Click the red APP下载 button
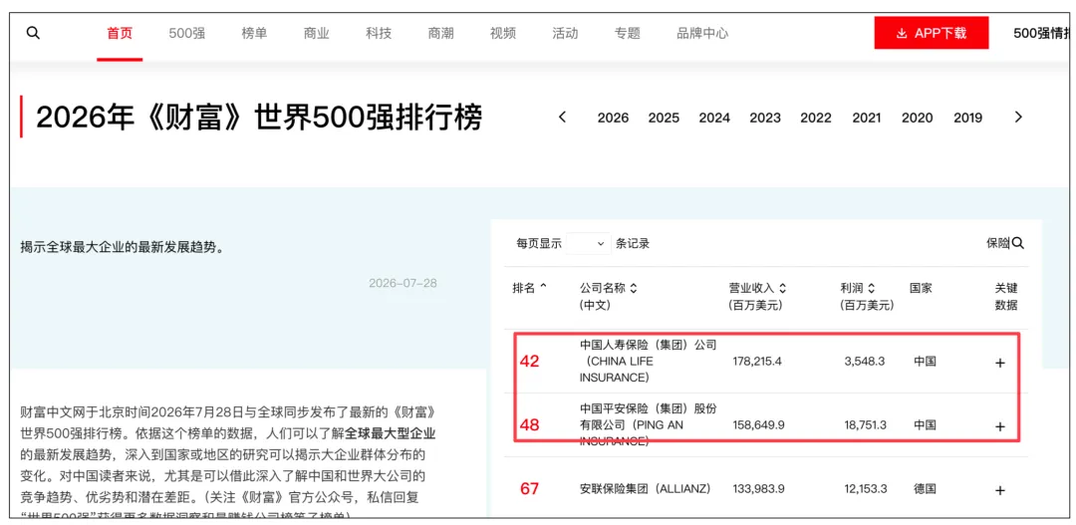This screenshot has width=1076, height=525. tap(932, 33)
